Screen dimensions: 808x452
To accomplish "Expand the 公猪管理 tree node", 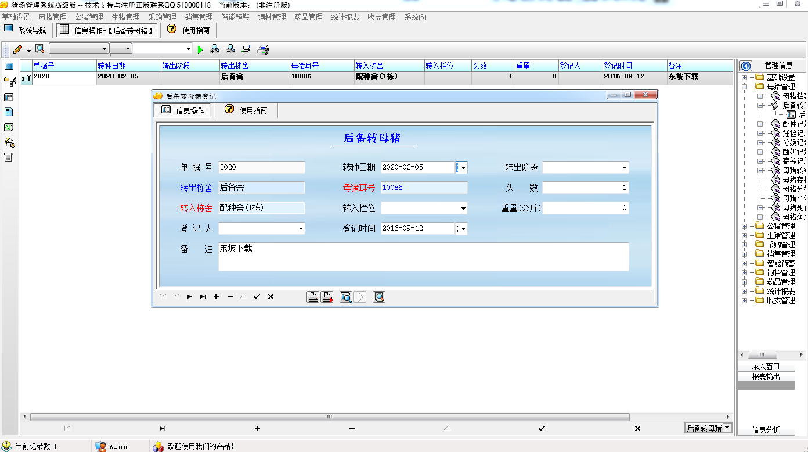I will [x=745, y=226].
